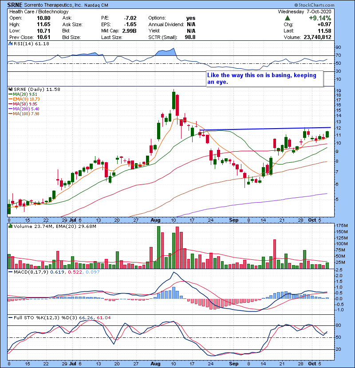
Task: Click the SRNE (Daily) candlestick legend icon
Action: (x=10, y=89)
